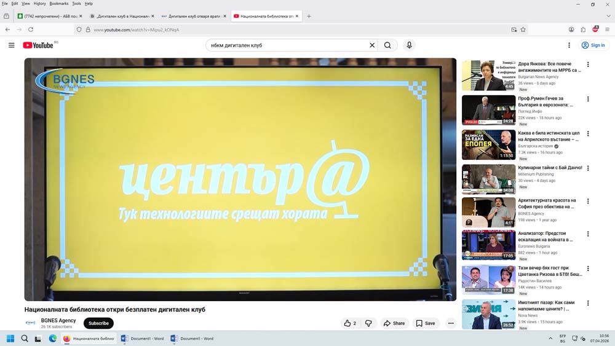Dislike the video with thumbs down
Screen dimensions: 615x346
tap(368, 323)
